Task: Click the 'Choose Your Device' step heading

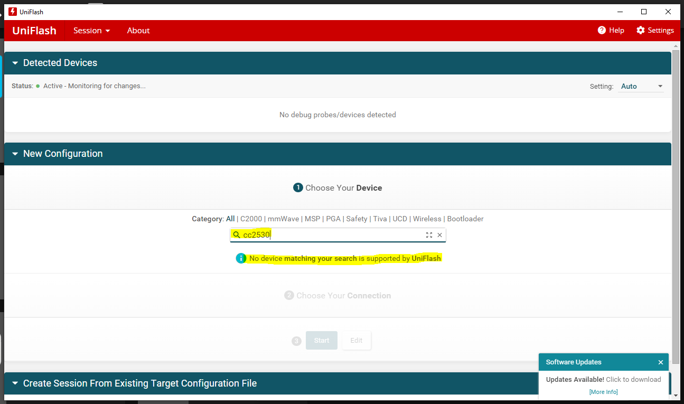Action: [x=343, y=188]
